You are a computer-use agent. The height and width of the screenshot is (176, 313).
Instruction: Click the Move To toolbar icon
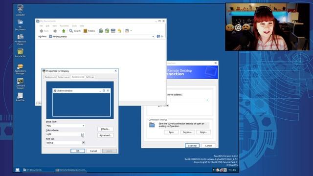click(101, 31)
